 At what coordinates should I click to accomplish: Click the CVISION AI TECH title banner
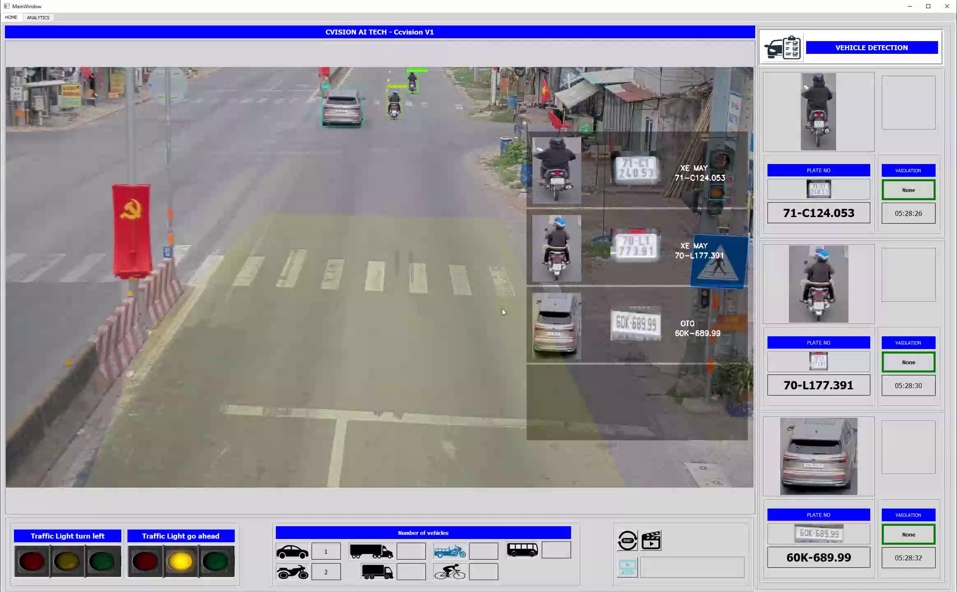pos(380,32)
